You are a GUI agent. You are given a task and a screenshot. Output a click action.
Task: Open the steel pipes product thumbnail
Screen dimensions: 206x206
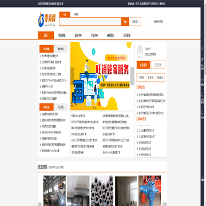102,191
